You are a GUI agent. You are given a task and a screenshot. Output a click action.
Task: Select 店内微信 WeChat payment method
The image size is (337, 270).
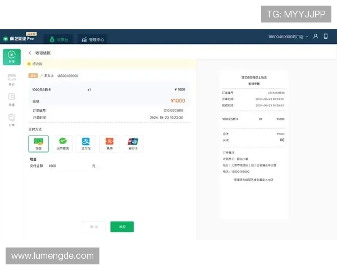(x=62, y=144)
